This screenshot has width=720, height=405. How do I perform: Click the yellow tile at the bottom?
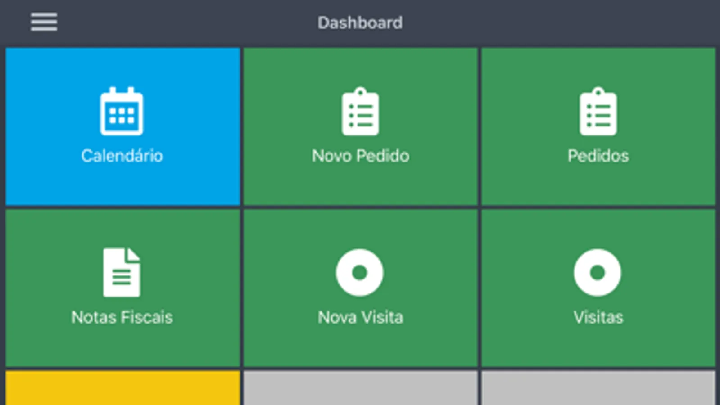(122, 388)
